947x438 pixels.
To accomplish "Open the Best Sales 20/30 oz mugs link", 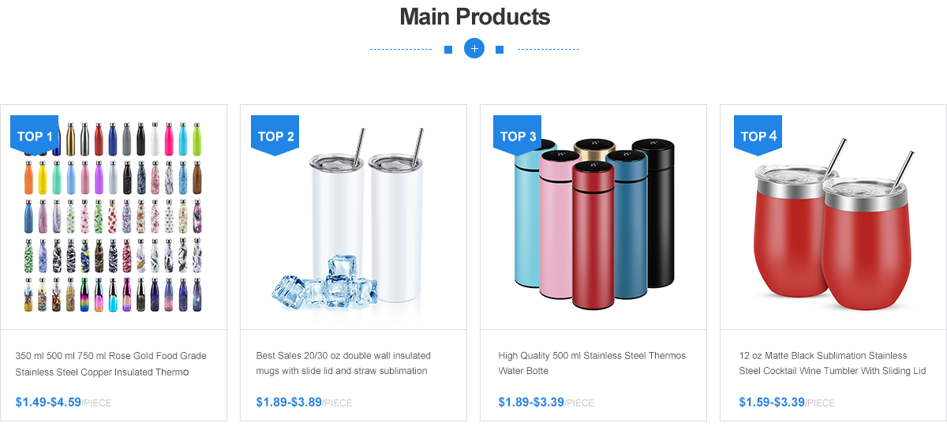I will coord(343,363).
